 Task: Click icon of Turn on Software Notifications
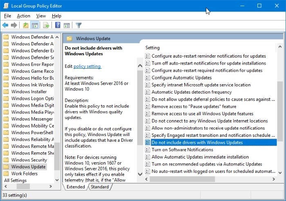click(x=147, y=150)
